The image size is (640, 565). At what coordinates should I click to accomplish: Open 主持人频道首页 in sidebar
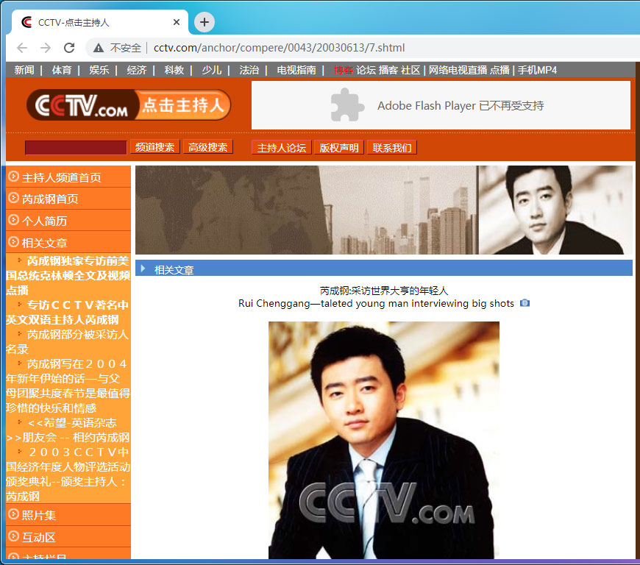click(62, 177)
